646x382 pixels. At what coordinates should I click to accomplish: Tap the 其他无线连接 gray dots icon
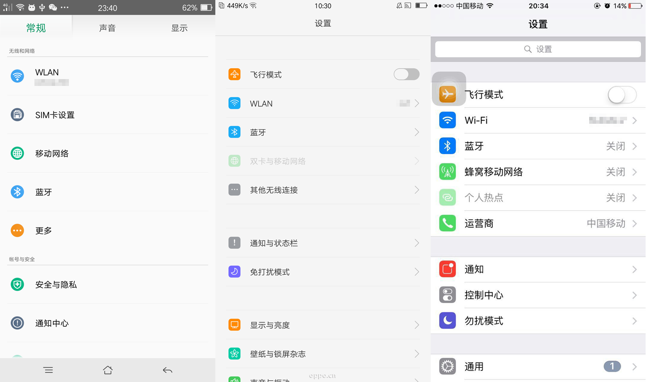(234, 189)
